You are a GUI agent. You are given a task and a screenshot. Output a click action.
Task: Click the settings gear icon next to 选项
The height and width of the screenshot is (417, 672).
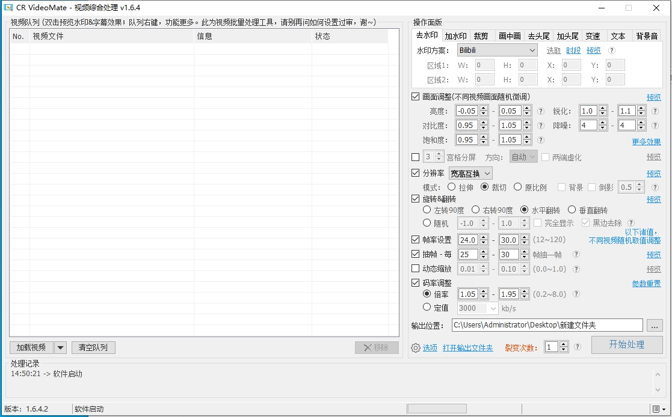coord(415,348)
